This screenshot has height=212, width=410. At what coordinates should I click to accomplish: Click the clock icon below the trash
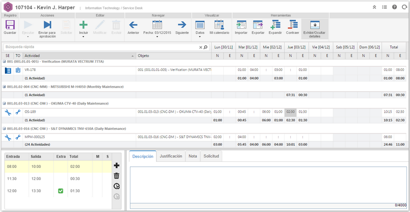117,186
